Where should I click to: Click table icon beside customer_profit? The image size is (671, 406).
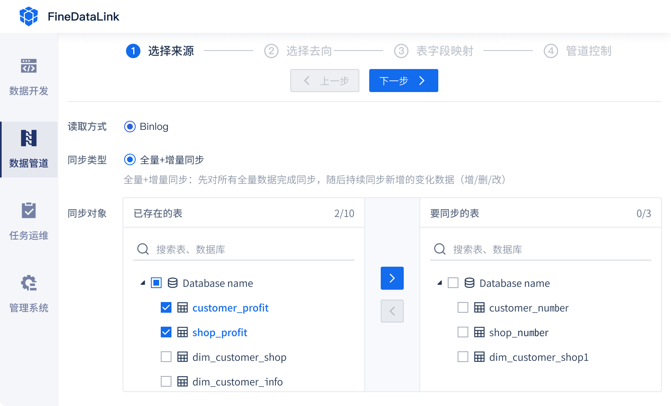click(183, 307)
